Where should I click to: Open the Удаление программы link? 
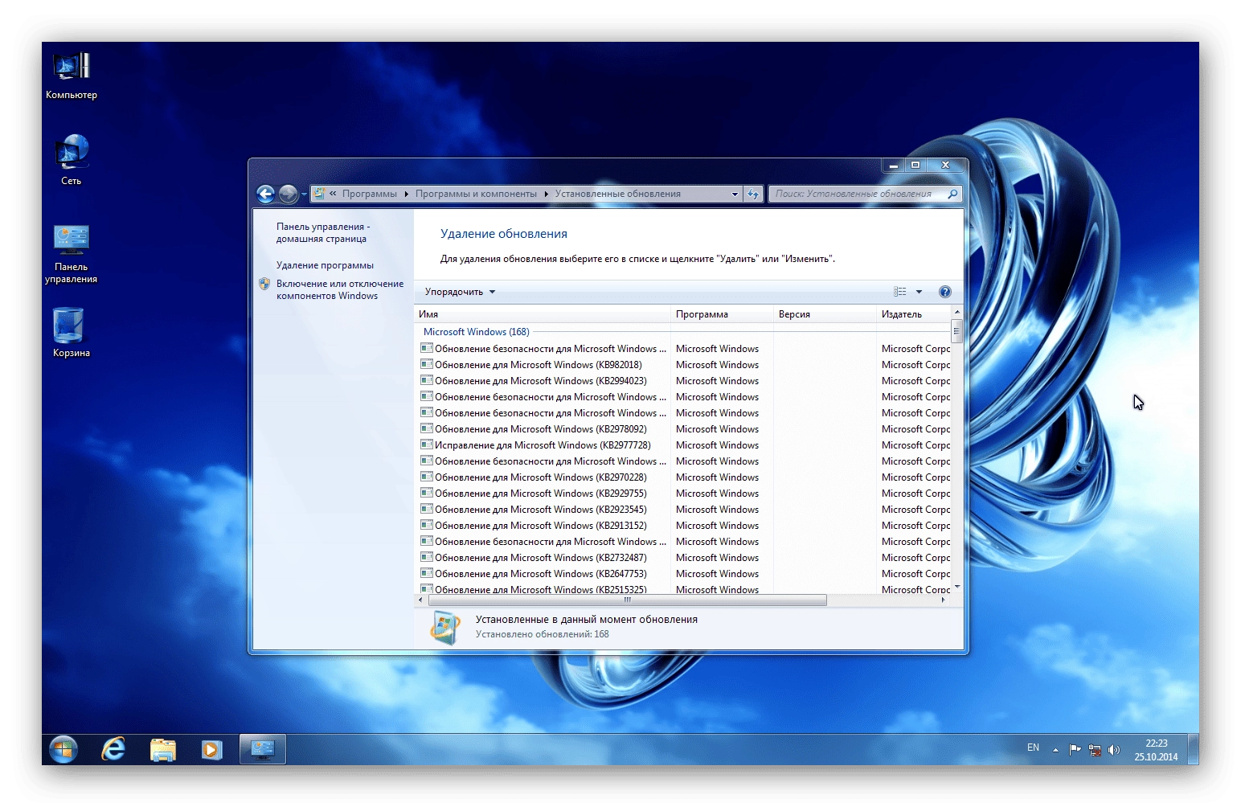[325, 265]
